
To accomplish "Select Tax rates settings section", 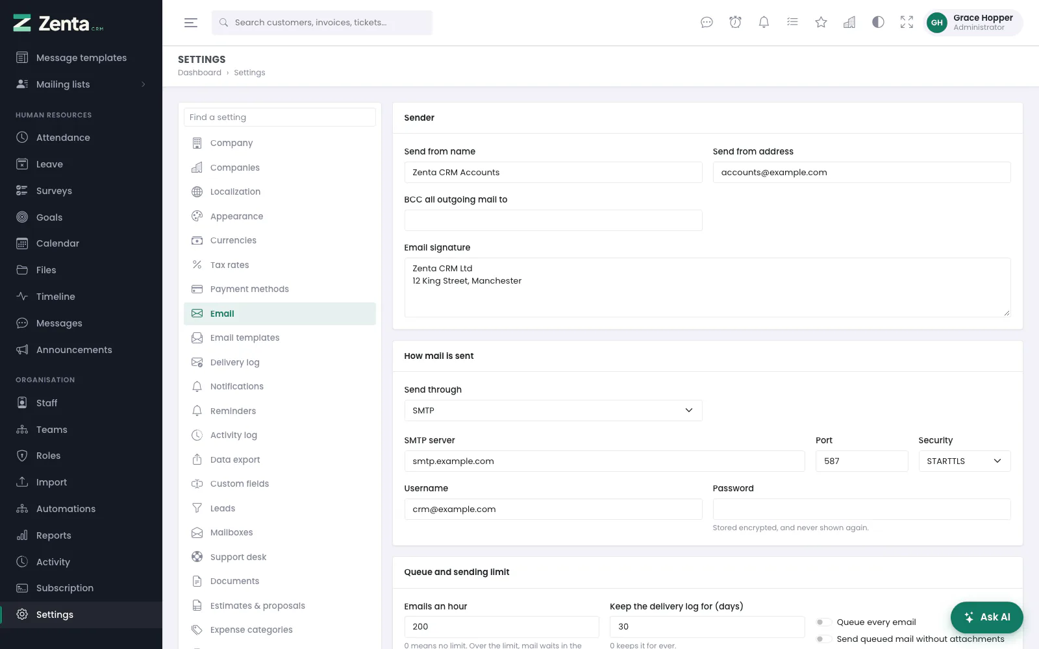I will (x=280, y=265).
